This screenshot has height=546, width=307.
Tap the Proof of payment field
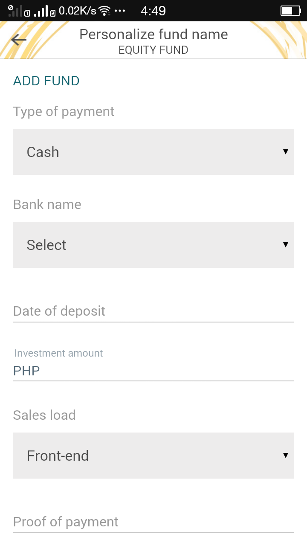click(153, 522)
